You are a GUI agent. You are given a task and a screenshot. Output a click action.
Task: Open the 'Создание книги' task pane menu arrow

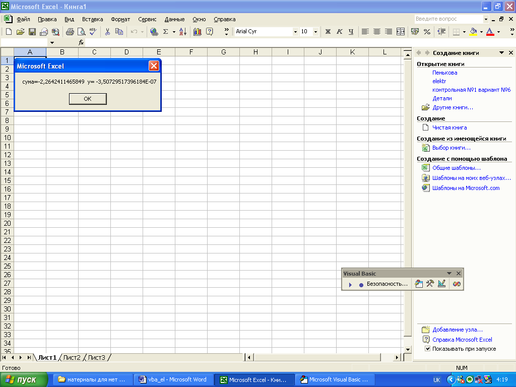(x=501, y=52)
